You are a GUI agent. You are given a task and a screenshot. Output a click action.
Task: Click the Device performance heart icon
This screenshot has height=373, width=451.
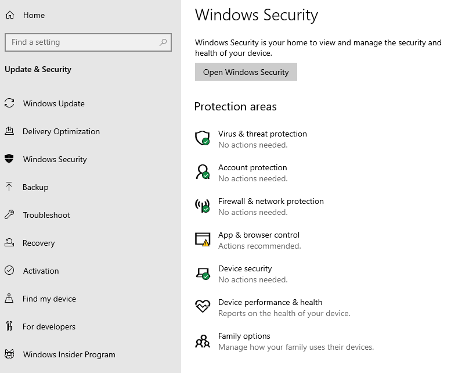(203, 306)
